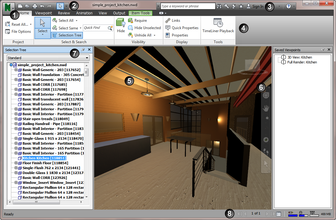Click the Print icon in quick access toolbar
This screenshot has height=220, width=336.
coord(35,6)
